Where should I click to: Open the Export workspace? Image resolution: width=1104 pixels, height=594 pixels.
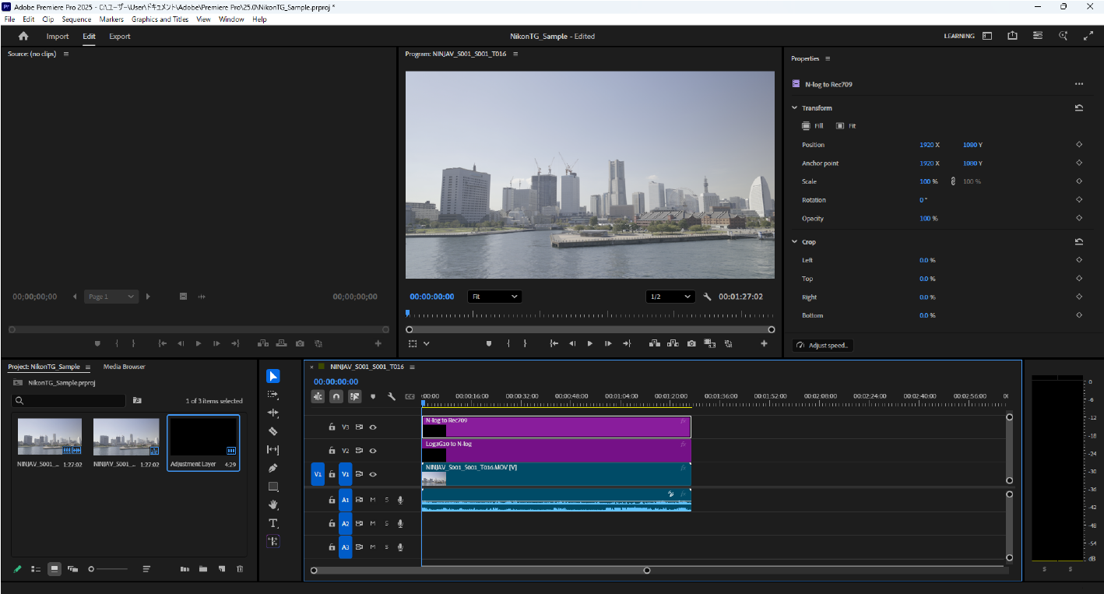[x=120, y=37]
